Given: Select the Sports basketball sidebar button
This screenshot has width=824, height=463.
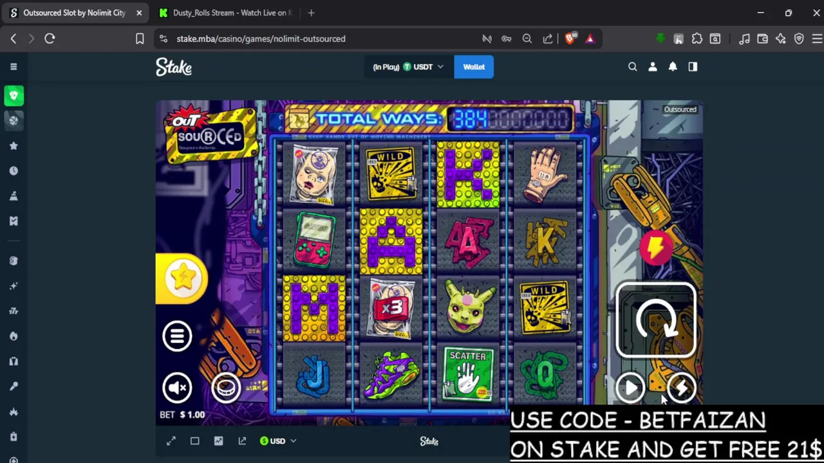Looking at the screenshot, I should (x=14, y=120).
